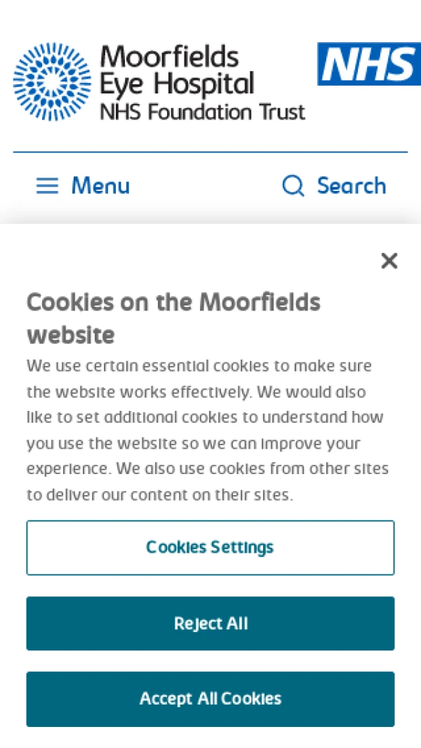This screenshot has height=748, width=421.
Task: Open Cookies Settings
Action: coord(210,547)
